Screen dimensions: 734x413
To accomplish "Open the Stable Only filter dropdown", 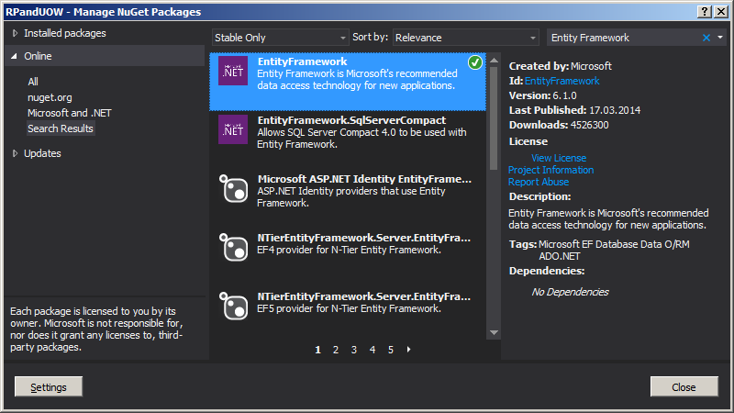I will click(280, 38).
